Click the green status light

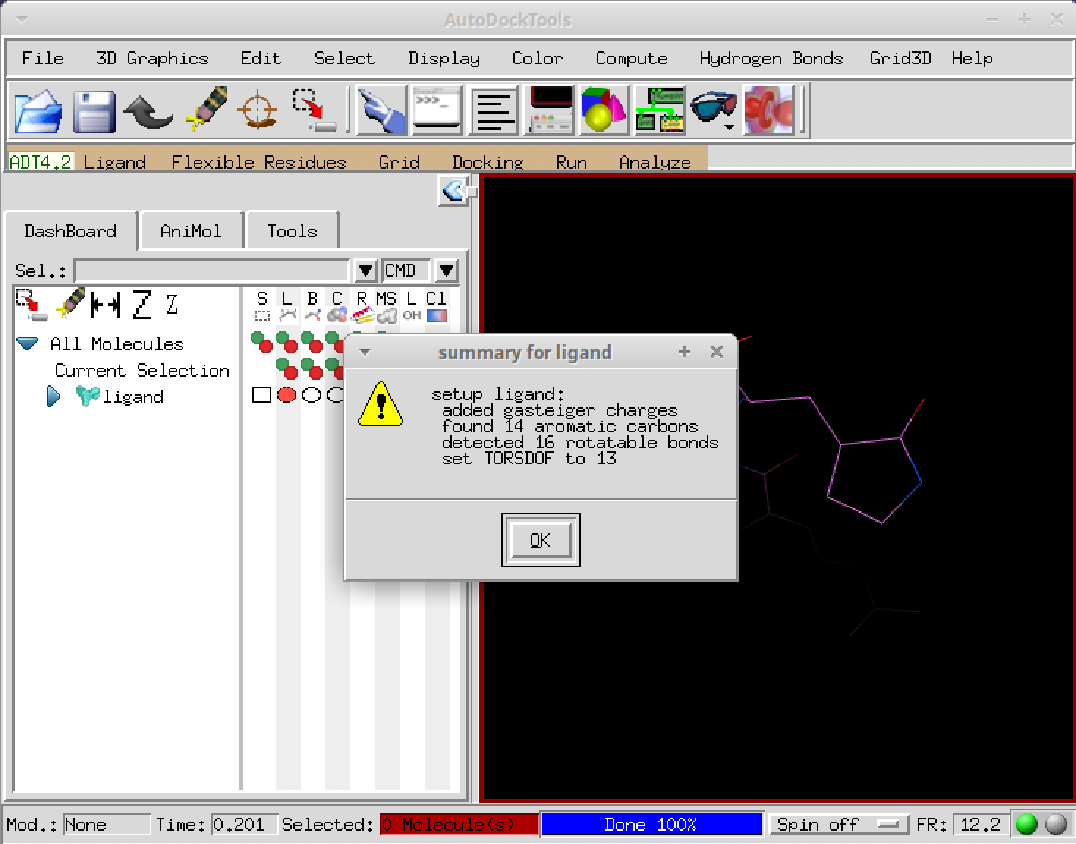tap(1027, 824)
